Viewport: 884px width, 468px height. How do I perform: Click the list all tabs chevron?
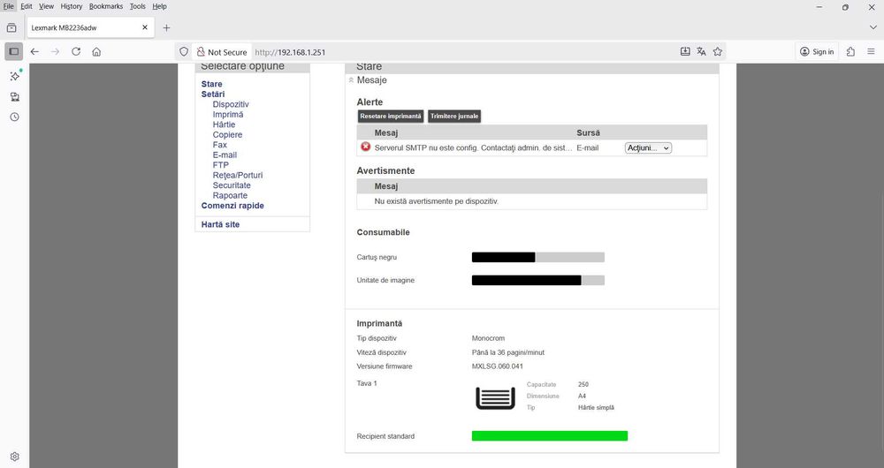point(873,27)
